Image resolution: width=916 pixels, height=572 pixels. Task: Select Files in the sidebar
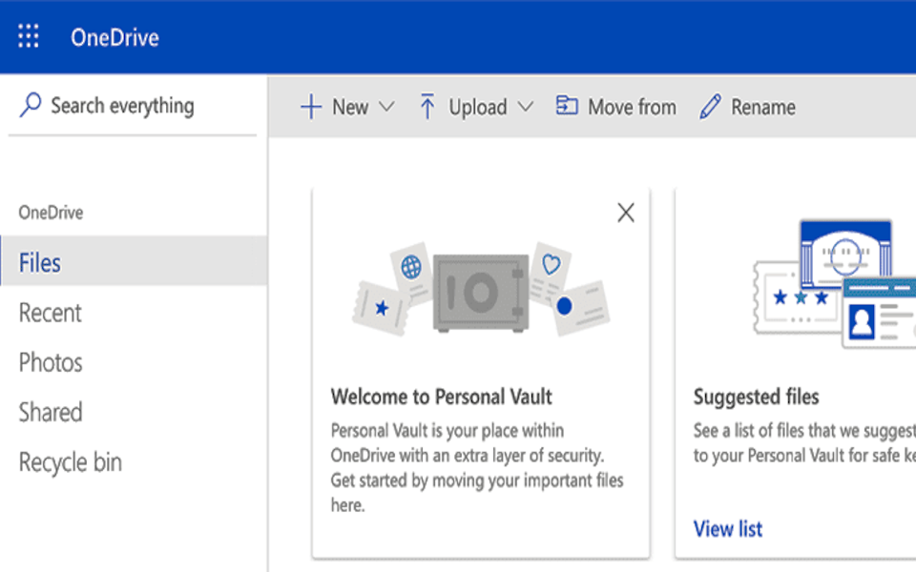click(x=134, y=261)
